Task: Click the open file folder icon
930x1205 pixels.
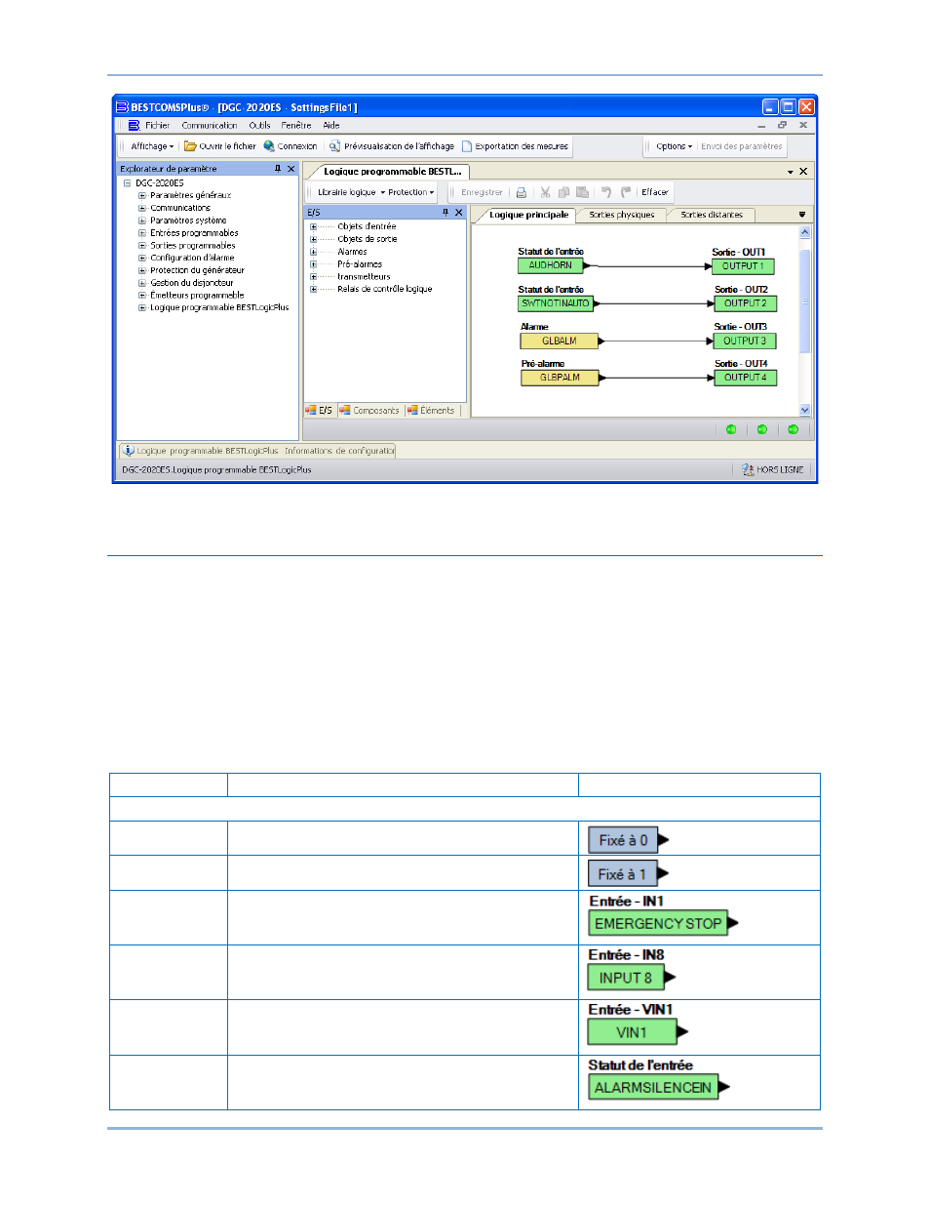Action: coord(190,146)
